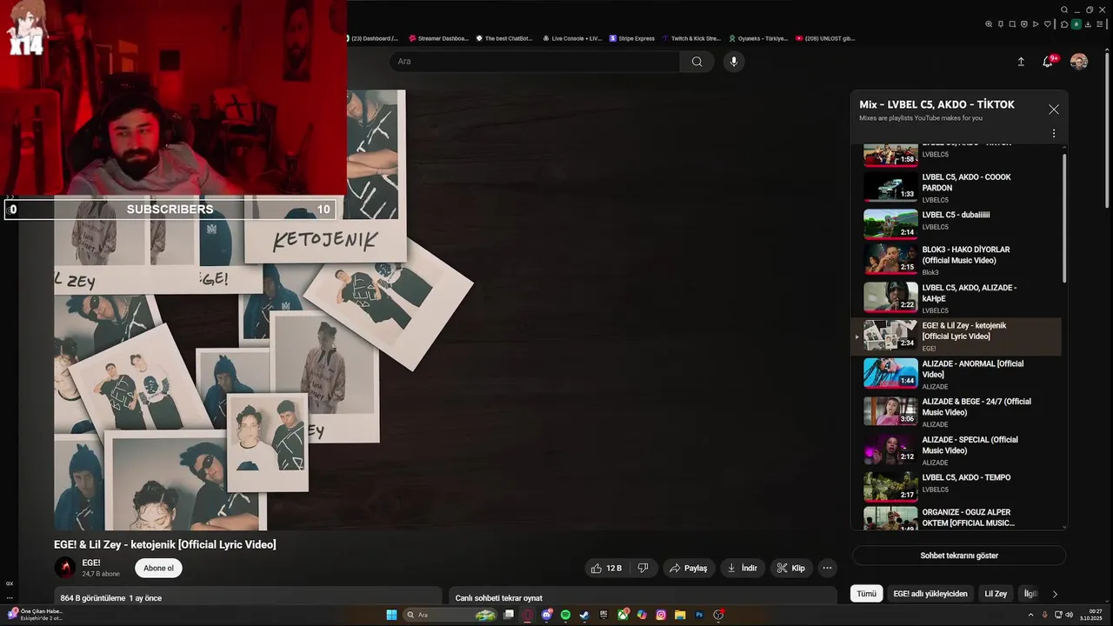The height and width of the screenshot is (626, 1113).
Task: Click the Mix playlist panel scrollbar
Action: pyautogui.click(x=1065, y=218)
